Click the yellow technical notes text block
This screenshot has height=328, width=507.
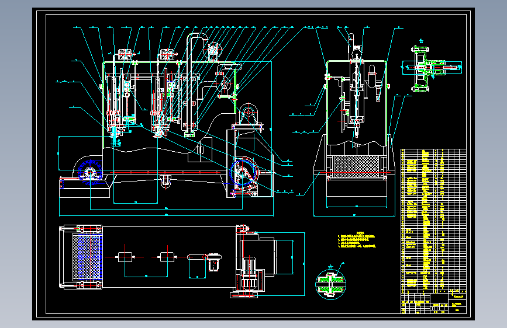coord(357,239)
